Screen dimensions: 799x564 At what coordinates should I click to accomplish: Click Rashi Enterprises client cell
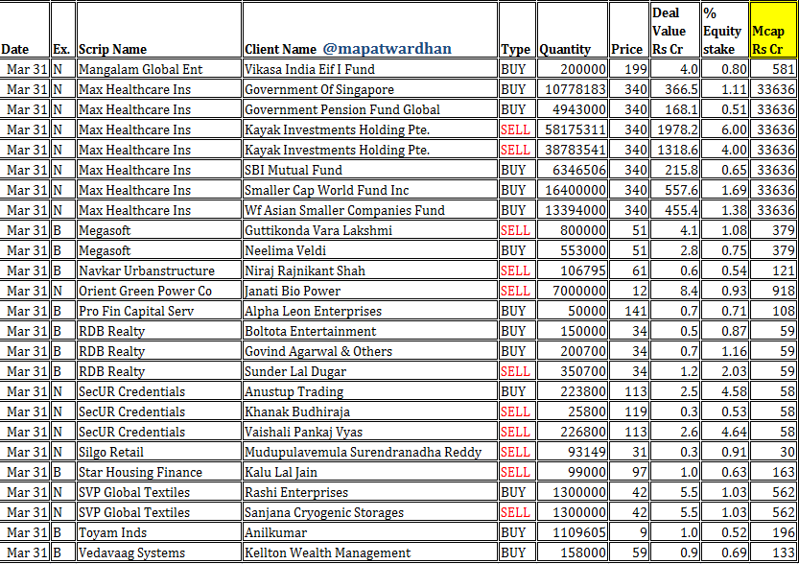370,492
